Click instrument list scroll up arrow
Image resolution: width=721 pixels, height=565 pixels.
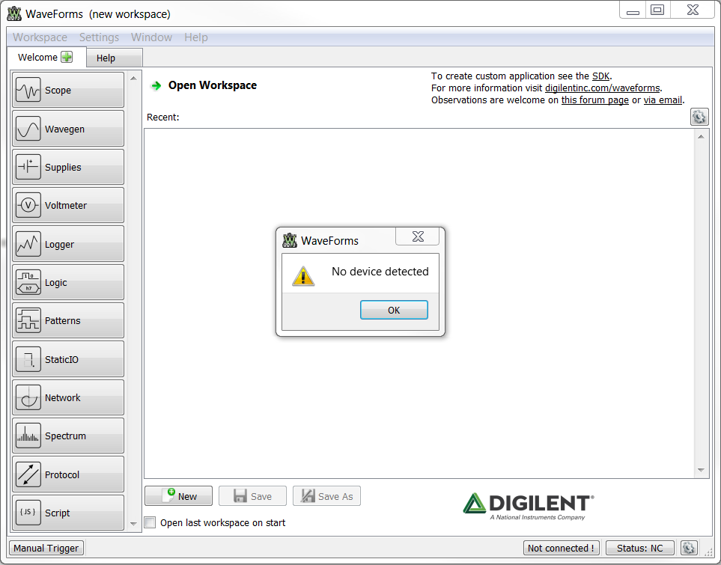[x=133, y=79]
